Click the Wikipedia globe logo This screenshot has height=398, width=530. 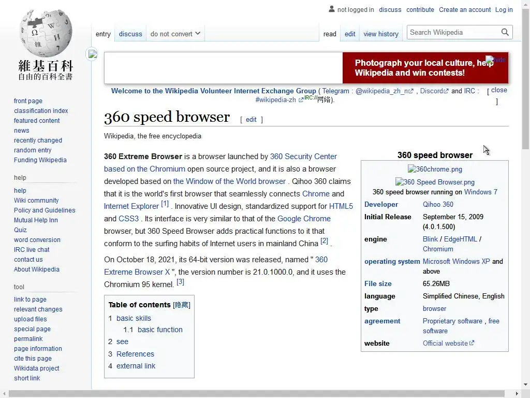click(x=46, y=33)
